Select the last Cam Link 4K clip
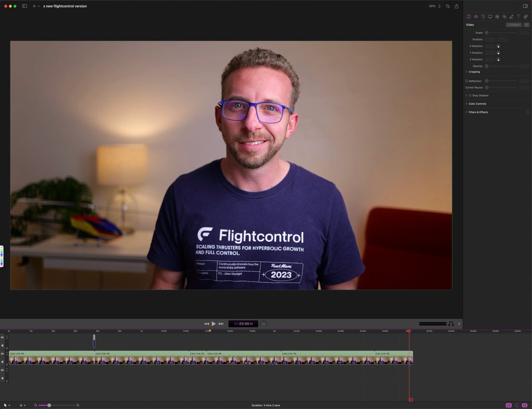This screenshot has width=532, height=409. (x=394, y=358)
